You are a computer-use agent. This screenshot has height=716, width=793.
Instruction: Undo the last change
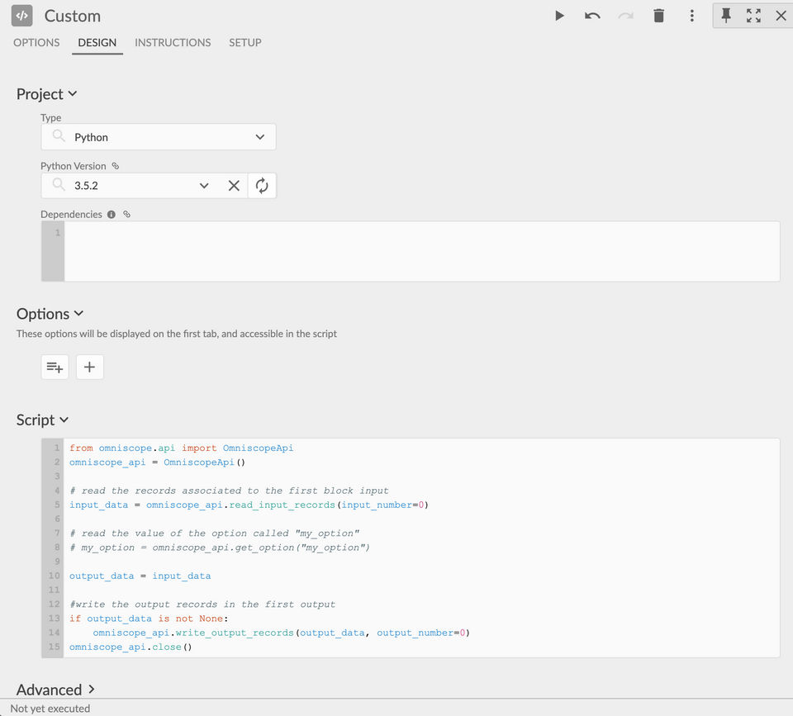(592, 16)
